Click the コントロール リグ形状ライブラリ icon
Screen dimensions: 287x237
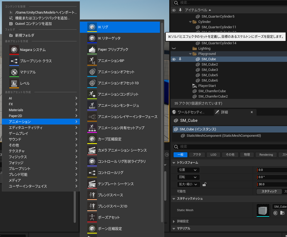pyautogui.click(x=92, y=162)
